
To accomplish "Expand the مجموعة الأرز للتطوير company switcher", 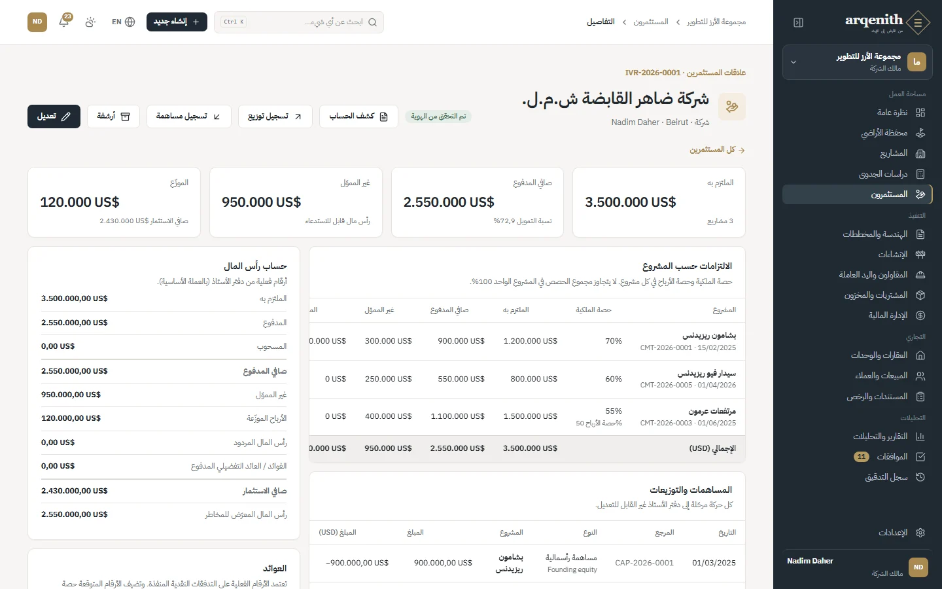I will (x=858, y=62).
